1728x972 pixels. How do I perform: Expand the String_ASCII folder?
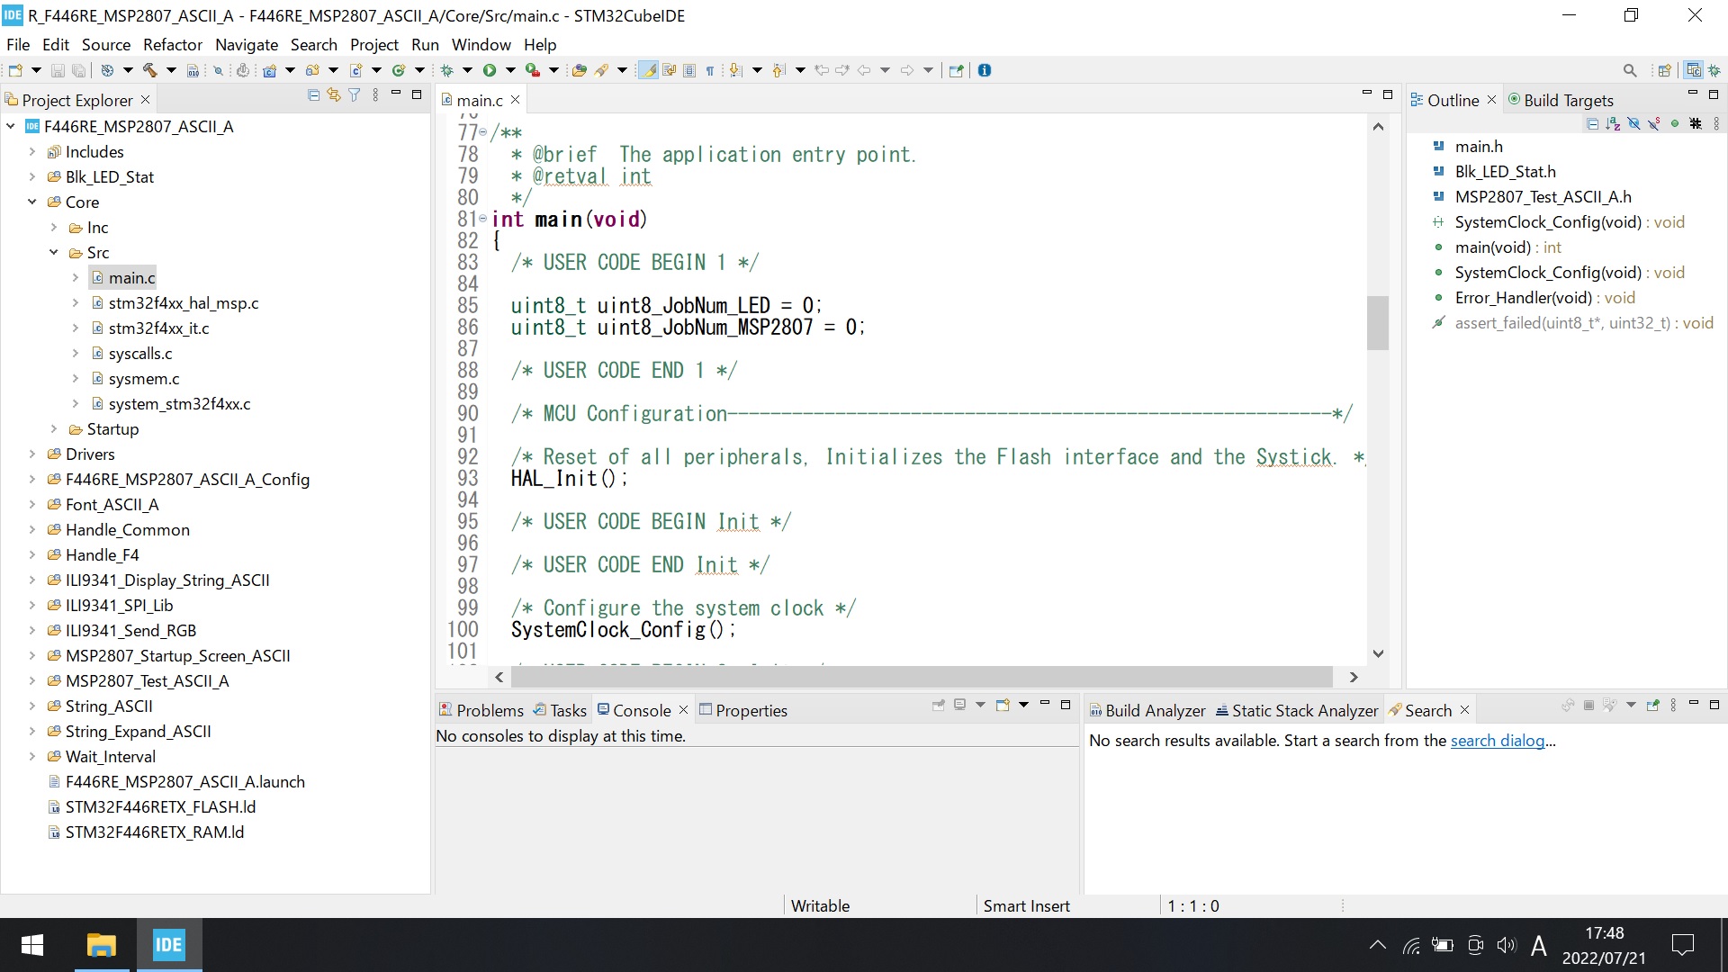click(31, 706)
